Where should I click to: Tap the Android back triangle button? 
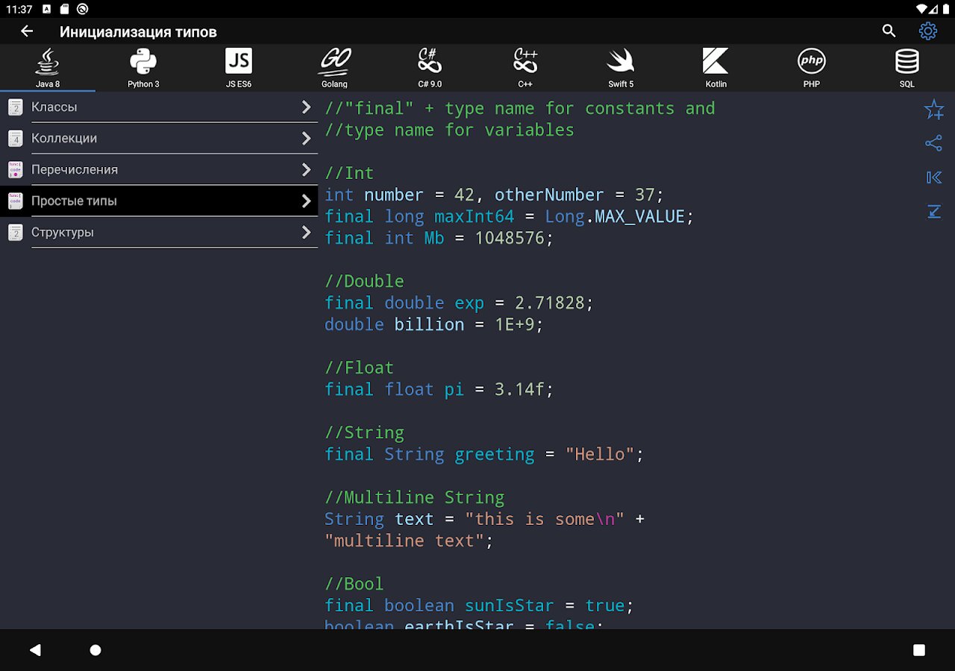35,650
